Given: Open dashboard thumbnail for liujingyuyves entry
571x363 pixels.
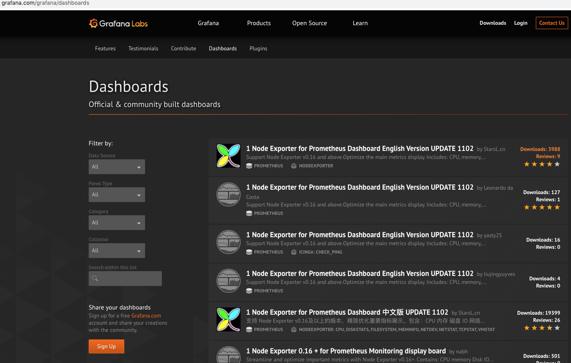Looking at the screenshot, I should (x=229, y=281).
